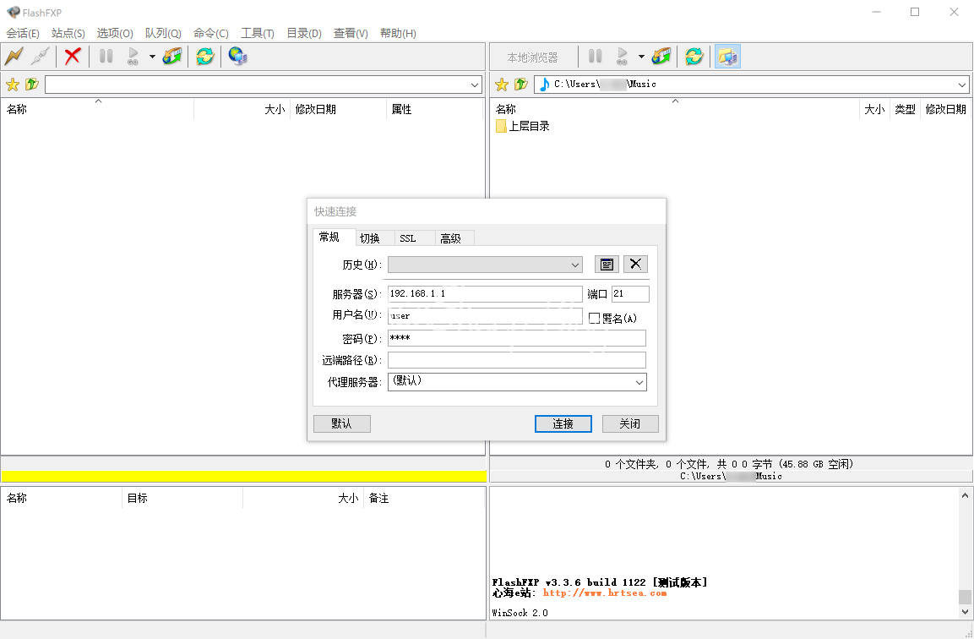Click the left pane transfer queue GO icon
Viewport: 974px width, 639px height.
[x=133, y=57]
